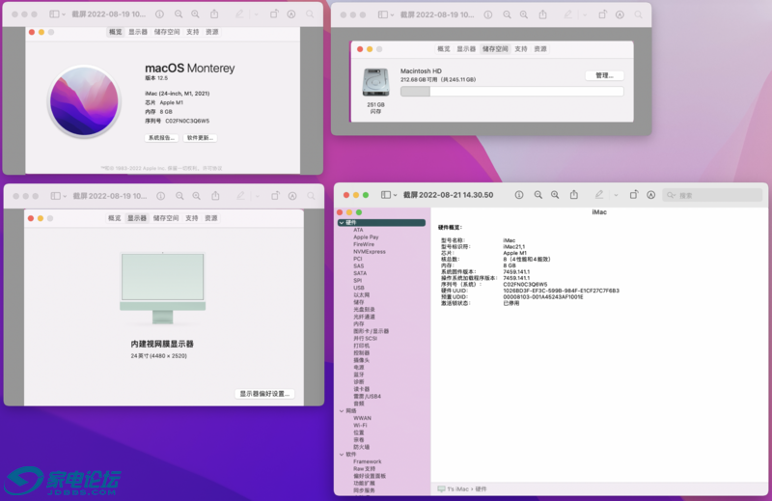
Task: Open the markup pen in the 截屏2022-08-21 14.30.50 window
Action: point(598,195)
